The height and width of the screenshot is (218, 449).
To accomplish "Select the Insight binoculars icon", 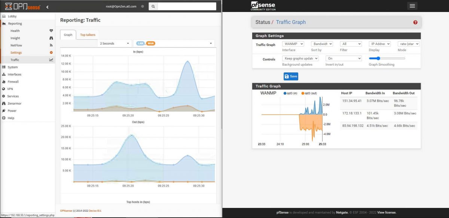I will point(51,38).
